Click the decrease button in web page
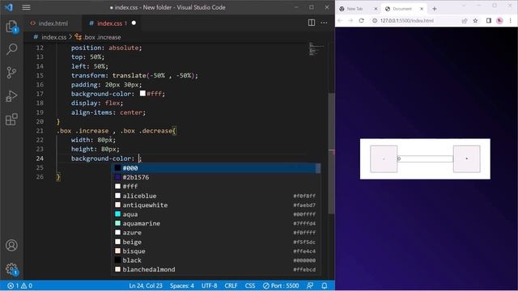The image size is (518, 291). [384, 159]
